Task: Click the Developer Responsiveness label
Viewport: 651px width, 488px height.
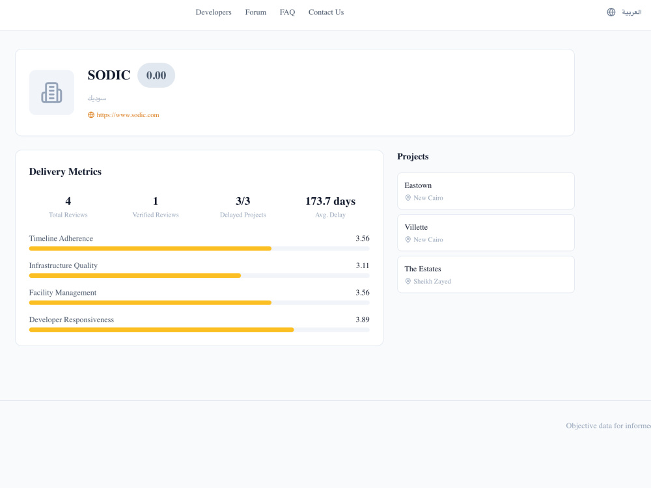Action: (x=72, y=320)
